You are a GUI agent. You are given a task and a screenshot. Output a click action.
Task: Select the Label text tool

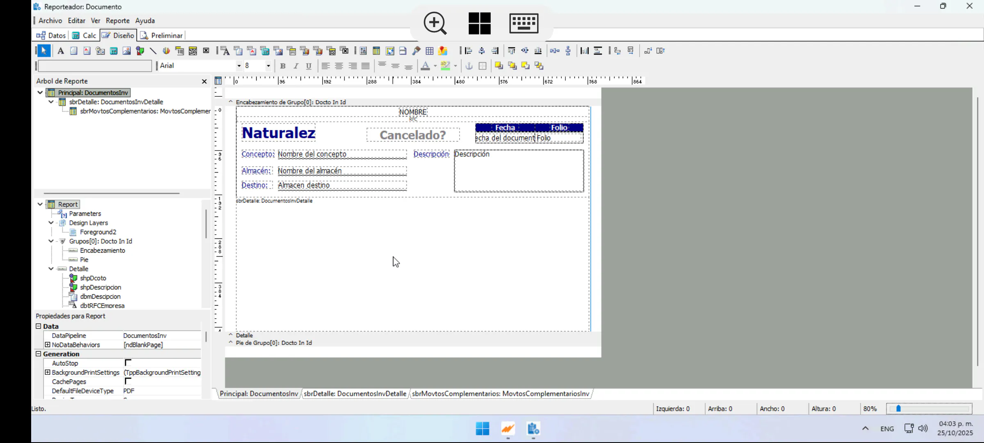coord(61,51)
